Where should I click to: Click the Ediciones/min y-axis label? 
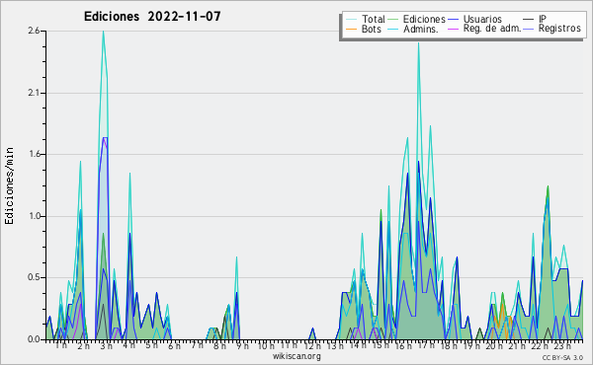(x=9, y=186)
